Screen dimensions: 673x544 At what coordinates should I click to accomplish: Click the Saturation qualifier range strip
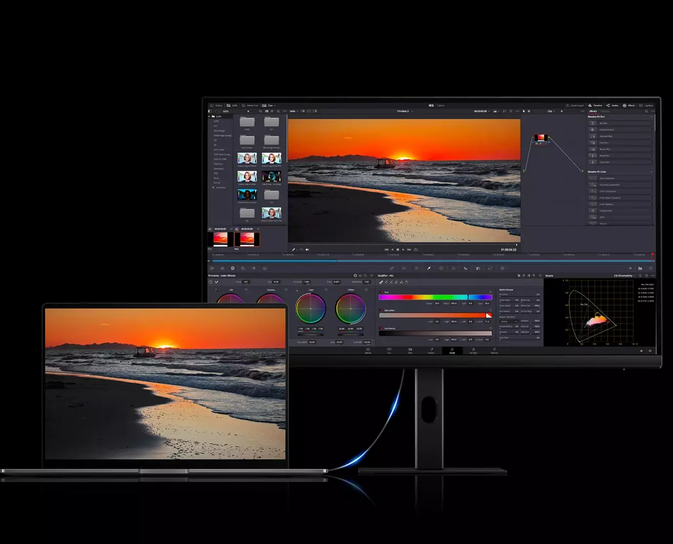click(436, 315)
